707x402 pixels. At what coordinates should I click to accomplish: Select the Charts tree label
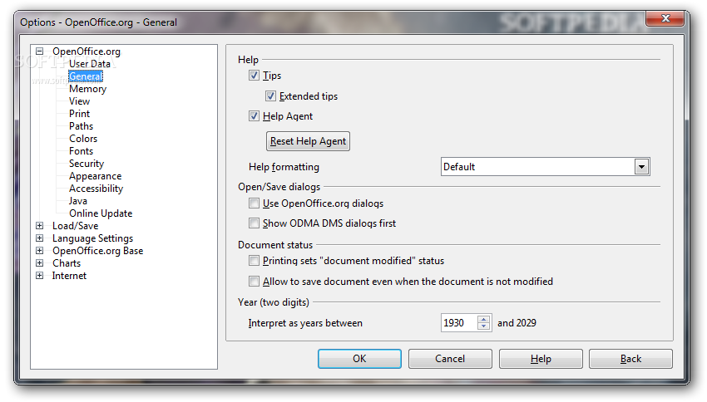67,263
